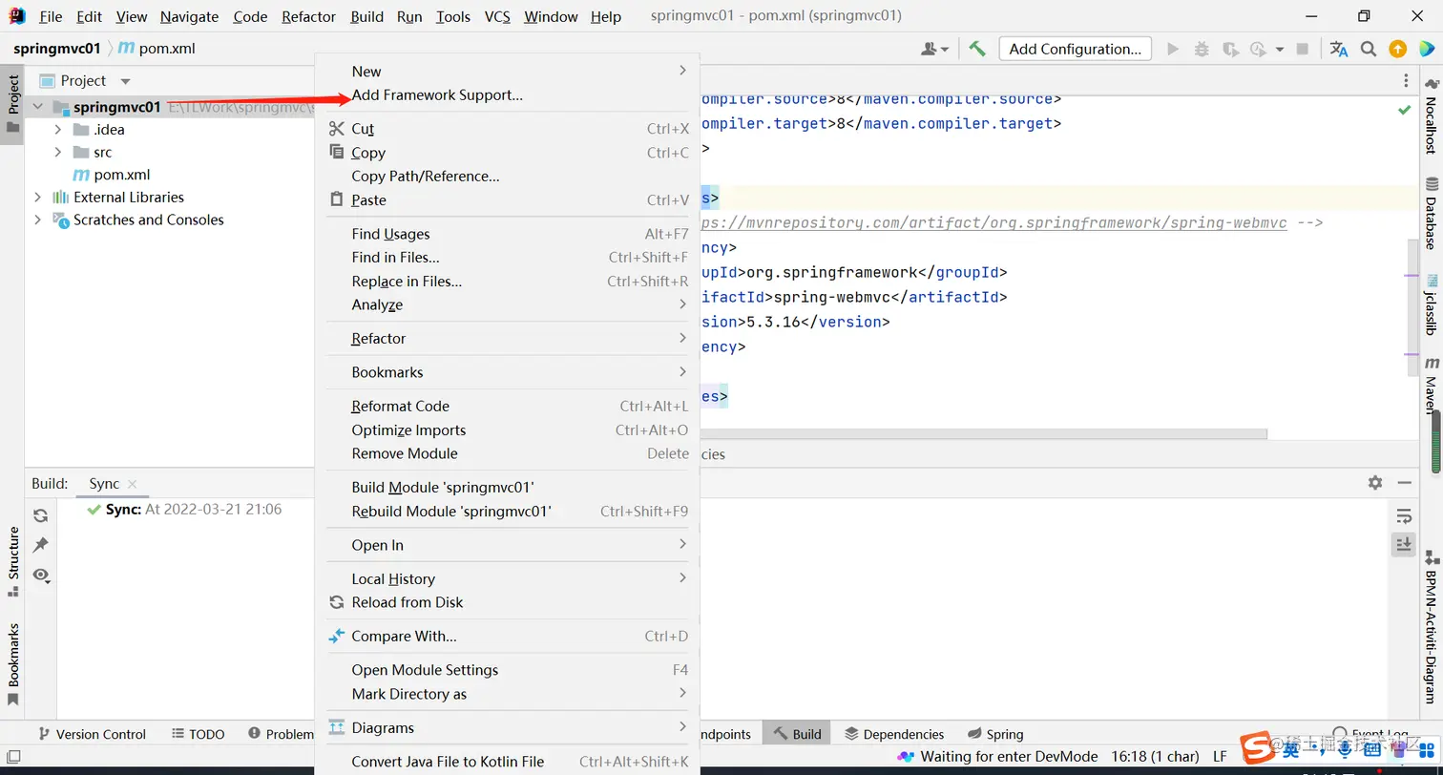Hide the Build panel with minus icon
This screenshot has width=1443, height=775.
pyautogui.click(x=1404, y=483)
